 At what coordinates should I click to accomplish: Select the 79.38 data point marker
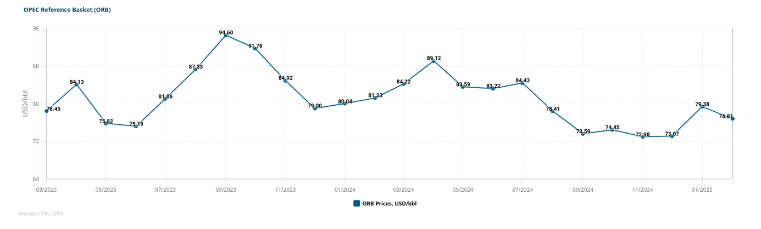[x=702, y=107]
